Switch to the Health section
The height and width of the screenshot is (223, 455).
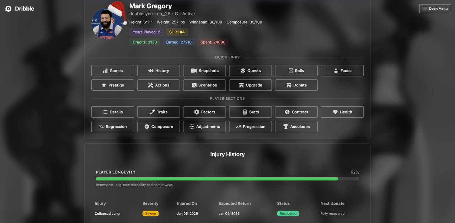pos(342,112)
